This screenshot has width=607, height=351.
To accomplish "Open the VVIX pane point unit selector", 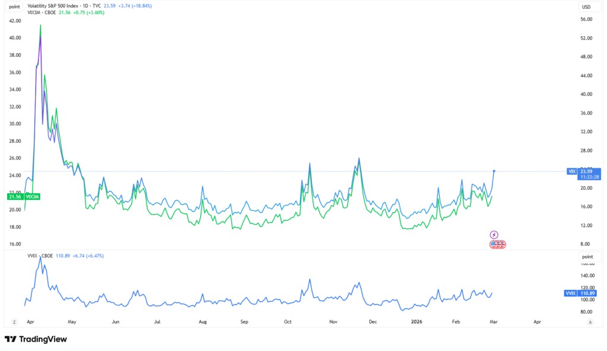I will pyautogui.click(x=586, y=256).
